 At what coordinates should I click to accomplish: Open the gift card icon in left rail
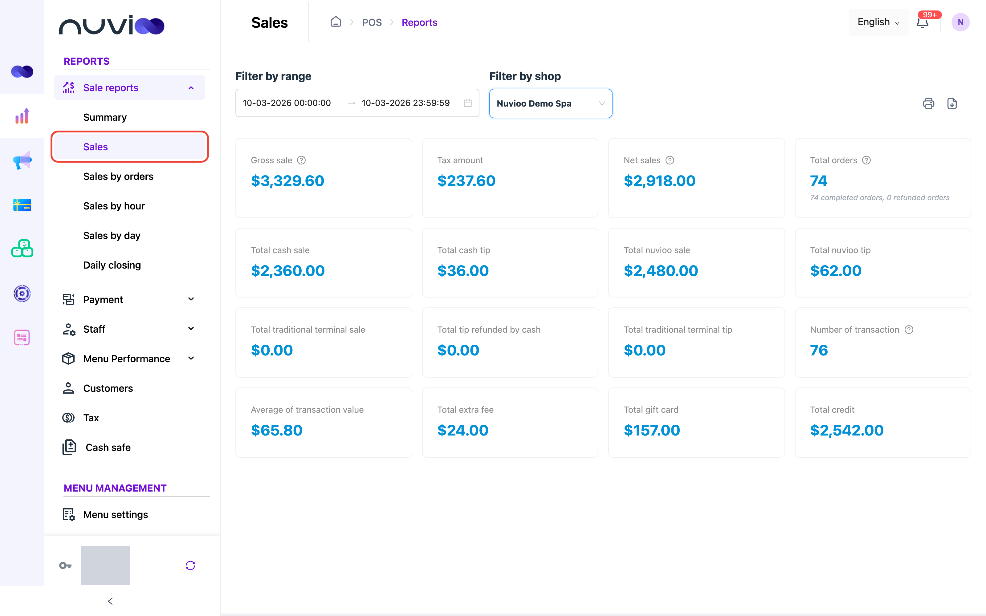coord(22,205)
